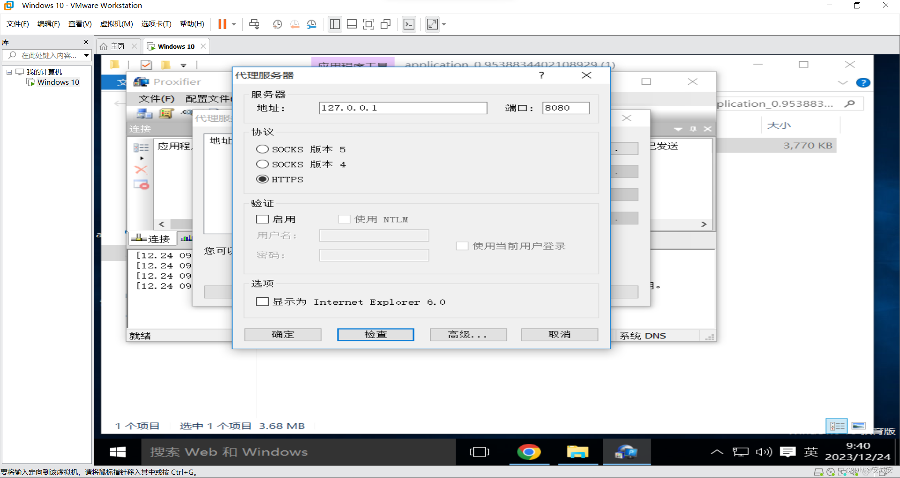900x478 pixels.
Task: Toggle the 使用当前用户登录 checkbox
Action: 462,246
